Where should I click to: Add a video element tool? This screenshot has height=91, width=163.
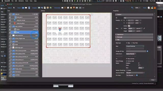click(x=80, y=8)
